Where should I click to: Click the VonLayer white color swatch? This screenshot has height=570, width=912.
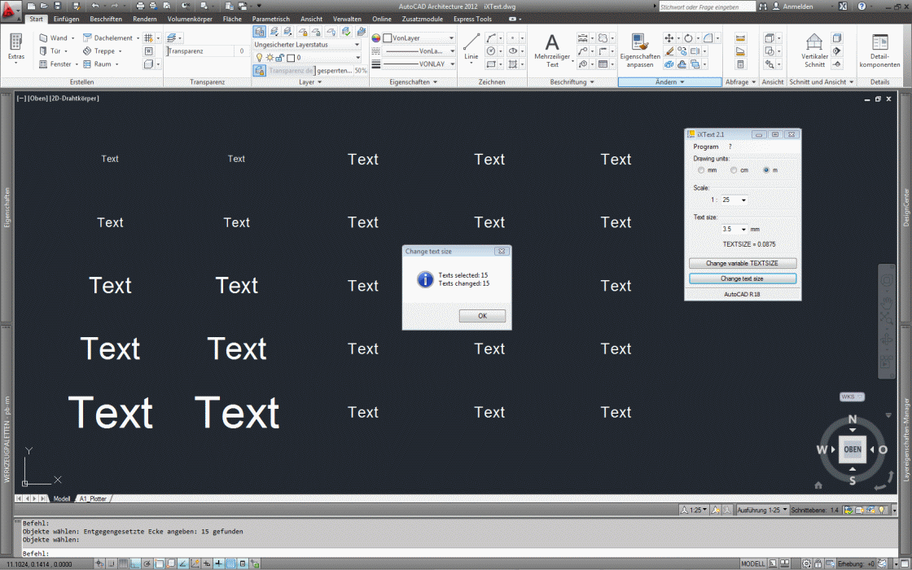coord(388,37)
